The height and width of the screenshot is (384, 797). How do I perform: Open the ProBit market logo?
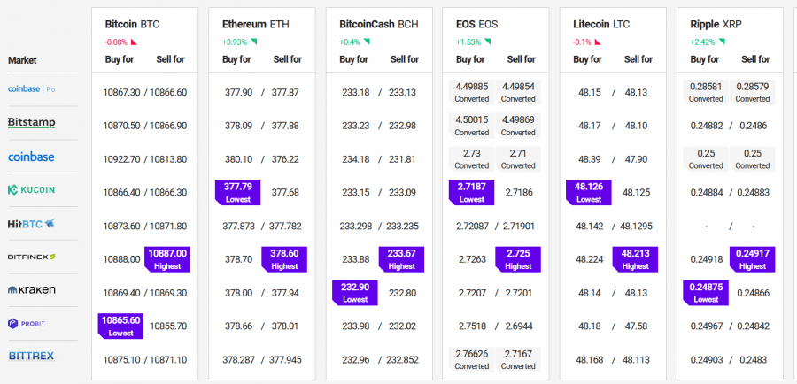26,324
